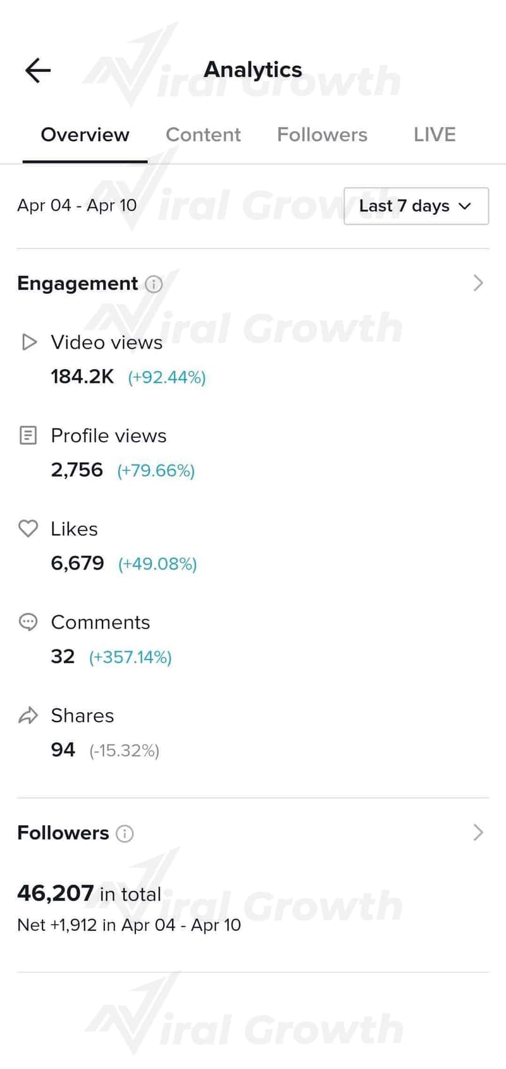
Task: Select the Shares arrow icon
Action: click(x=28, y=715)
